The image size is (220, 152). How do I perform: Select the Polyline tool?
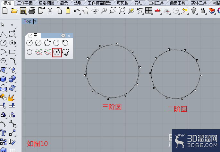pyautogui.click(x=3, y=34)
